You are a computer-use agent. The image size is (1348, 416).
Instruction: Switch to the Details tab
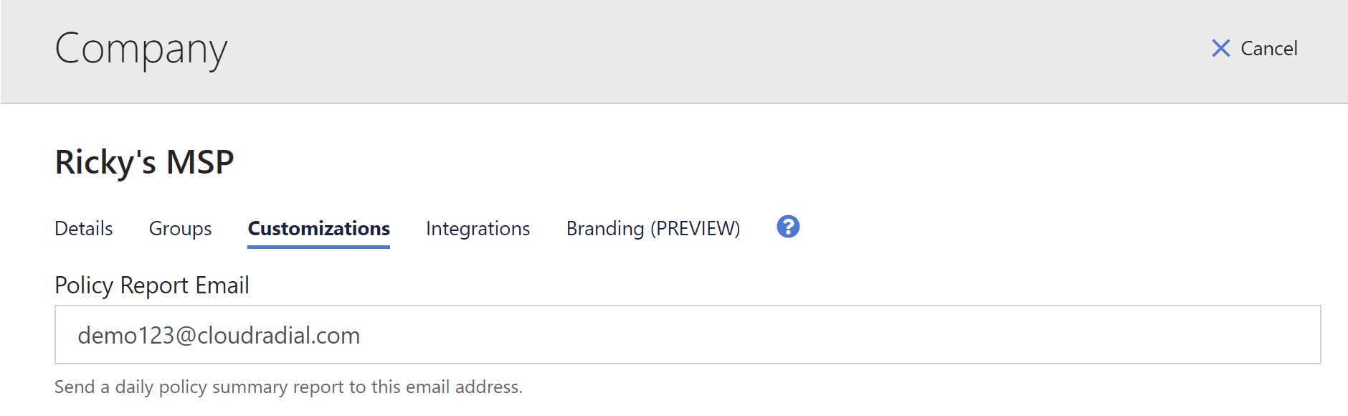[84, 228]
